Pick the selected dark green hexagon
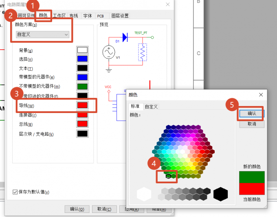The height and width of the screenshot is (217, 277). point(168,176)
